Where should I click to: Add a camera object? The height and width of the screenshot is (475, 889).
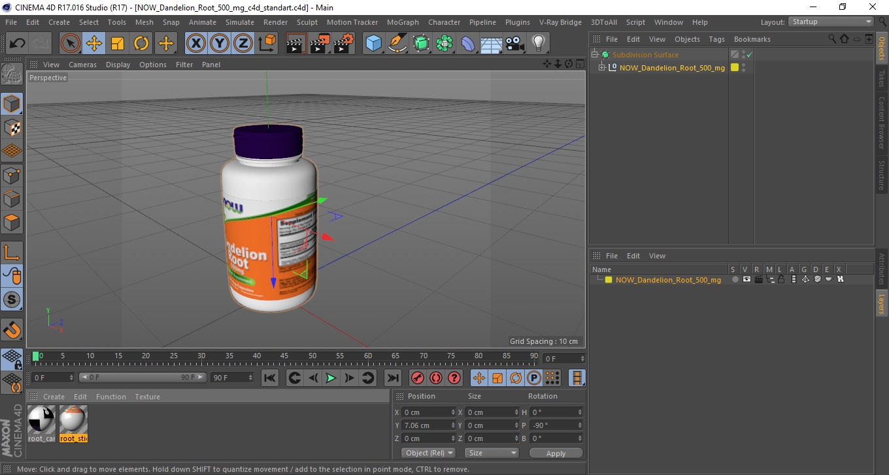pyautogui.click(x=515, y=44)
